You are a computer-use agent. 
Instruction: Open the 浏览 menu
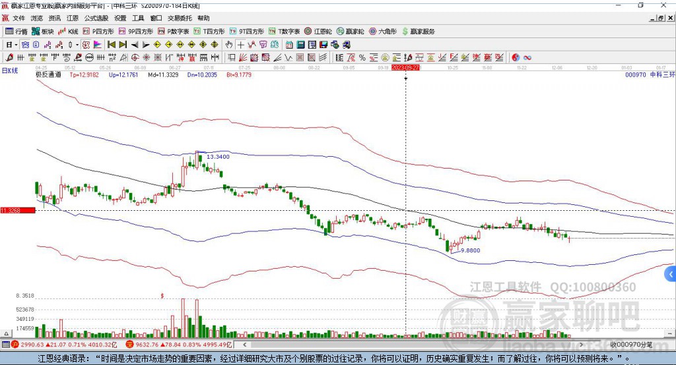click(37, 18)
